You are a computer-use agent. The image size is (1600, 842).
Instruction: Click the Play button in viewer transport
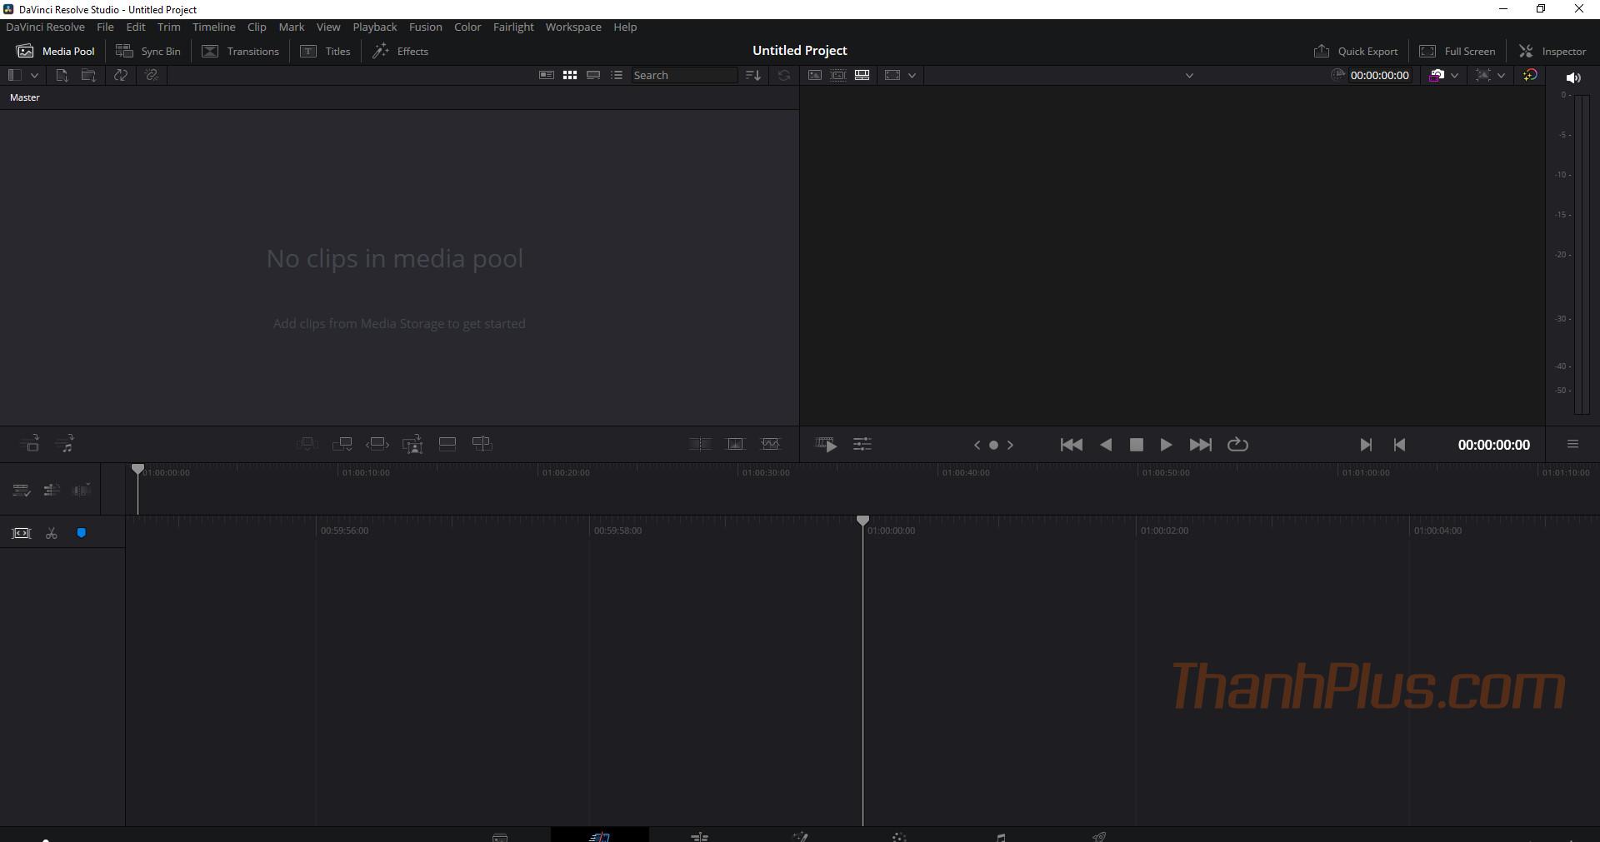[1166, 445]
